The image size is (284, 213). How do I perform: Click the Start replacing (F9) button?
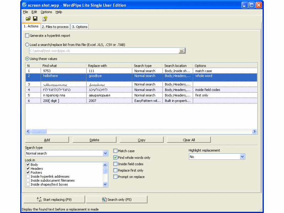coord(54,200)
